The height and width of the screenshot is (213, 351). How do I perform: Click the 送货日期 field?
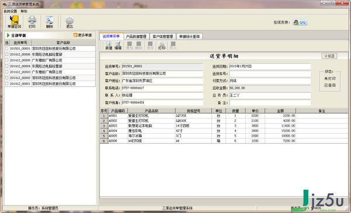(x=270, y=67)
